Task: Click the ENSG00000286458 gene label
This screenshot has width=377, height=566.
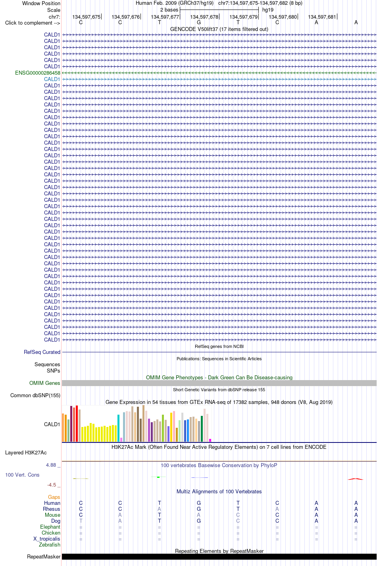Action: (38, 73)
